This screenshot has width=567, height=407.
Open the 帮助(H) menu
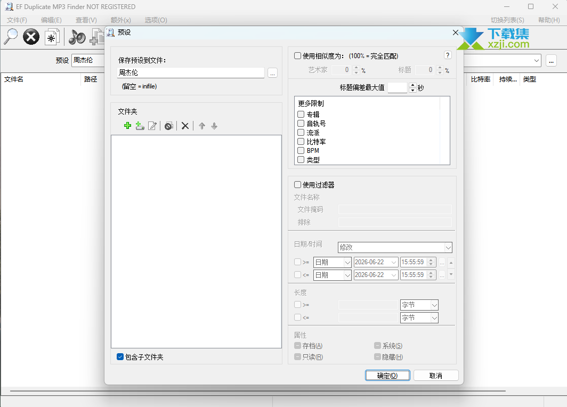coord(549,20)
